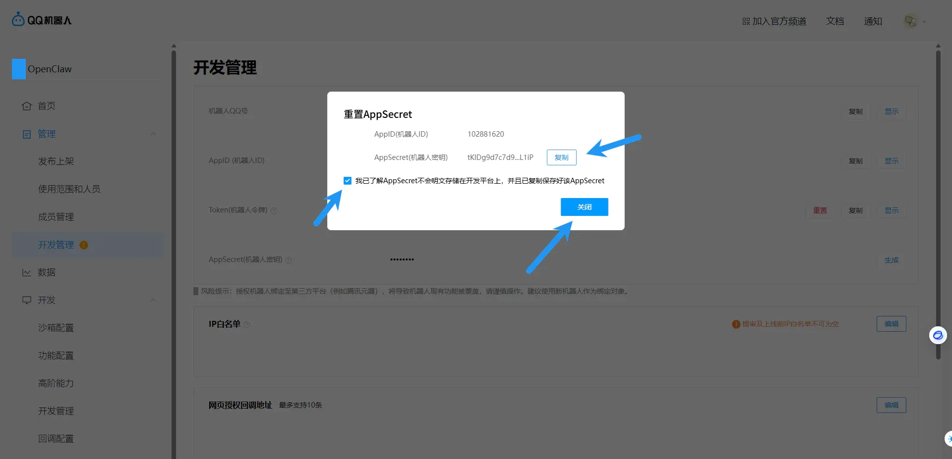Click the red 重置 Token link
This screenshot has width=952, height=459.
pyautogui.click(x=820, y=210)
